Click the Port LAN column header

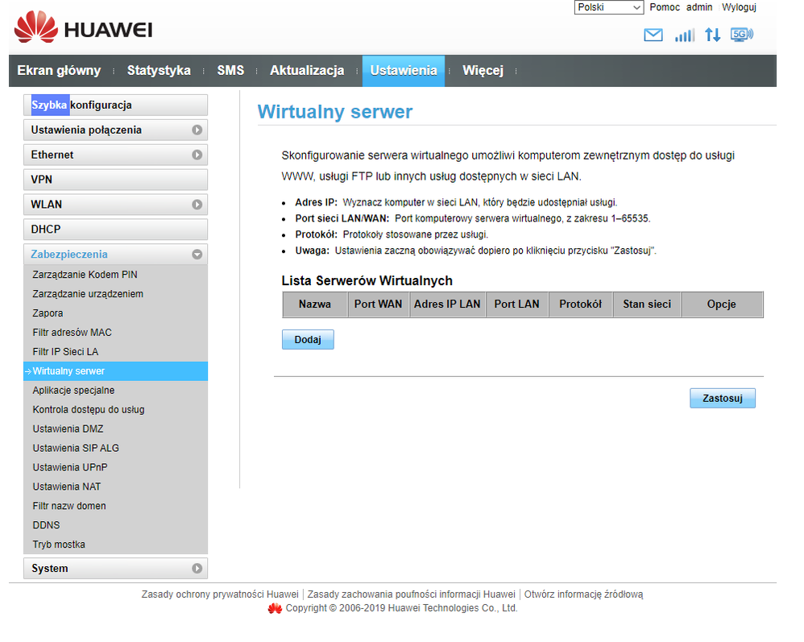(517, 304)
